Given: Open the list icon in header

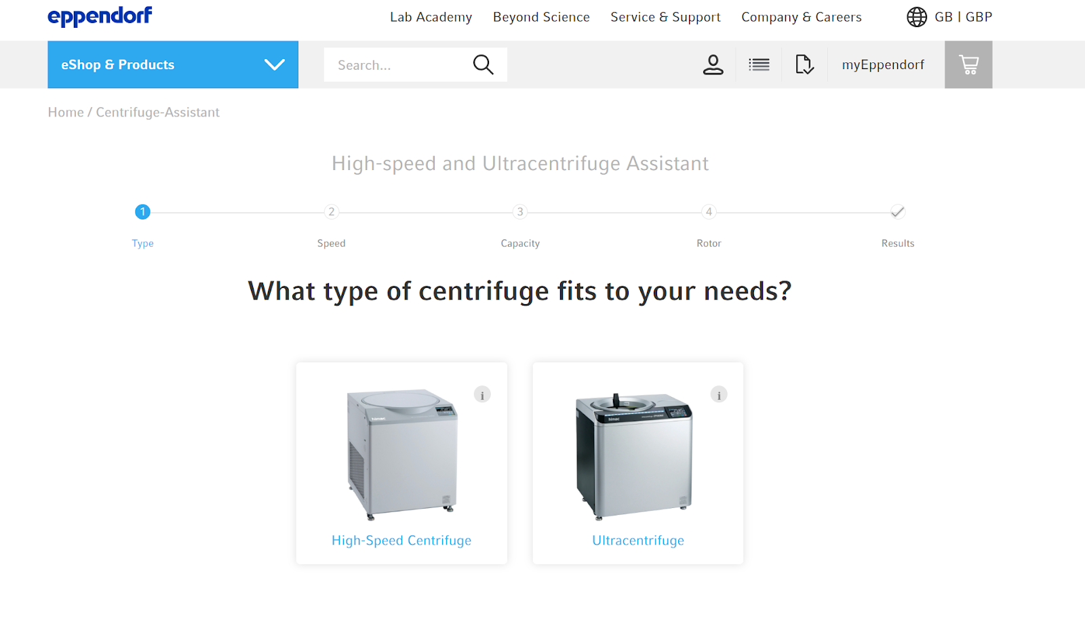Looking at the screenshot, I should tap(759, 64).
